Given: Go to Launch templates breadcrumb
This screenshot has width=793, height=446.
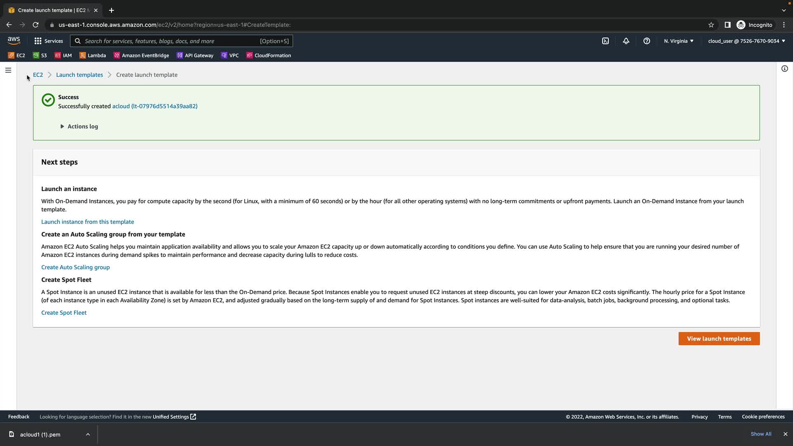Looking at the screenshot, I should (79, 75).
